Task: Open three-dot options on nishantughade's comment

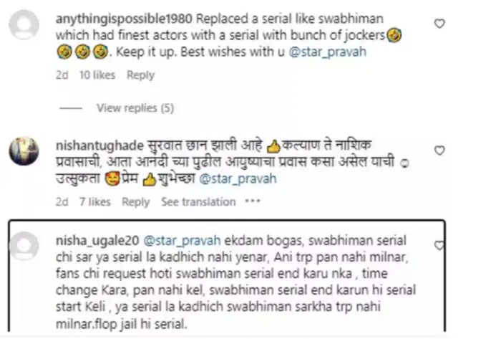Action: point(253,201)
